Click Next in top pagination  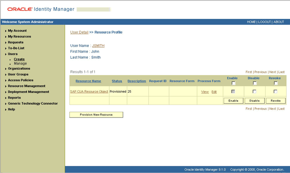pyautogui.click(x=273, y=72)
